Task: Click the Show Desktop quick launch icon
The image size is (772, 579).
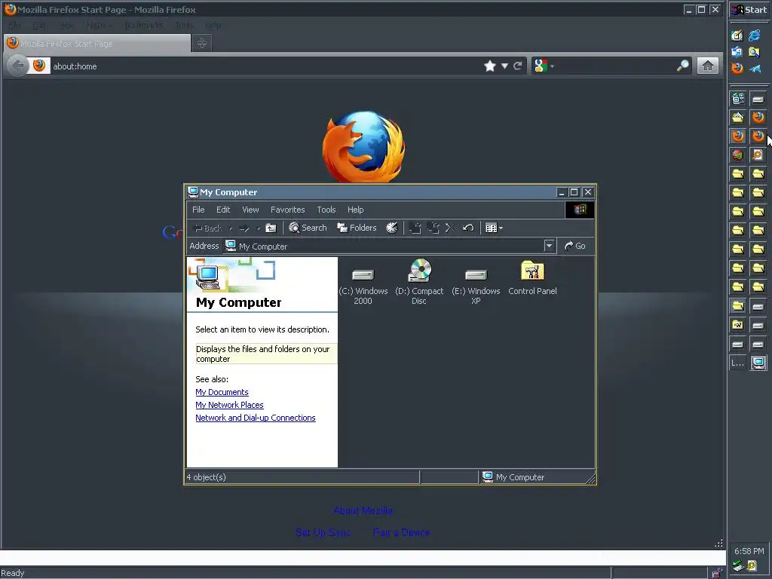Action: click(x=737, y=35)
